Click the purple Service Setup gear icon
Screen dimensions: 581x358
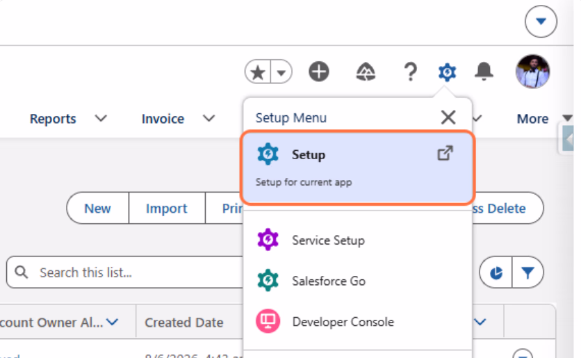click(x=268, y=239)
